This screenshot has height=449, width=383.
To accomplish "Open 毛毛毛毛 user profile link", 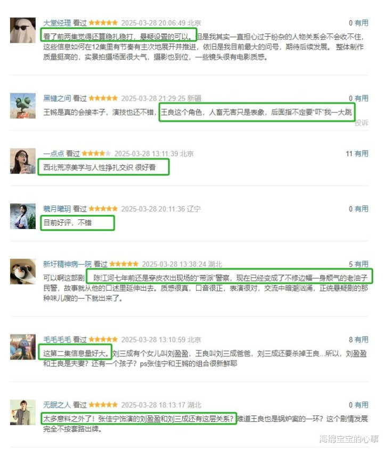I will click(57, 339).
